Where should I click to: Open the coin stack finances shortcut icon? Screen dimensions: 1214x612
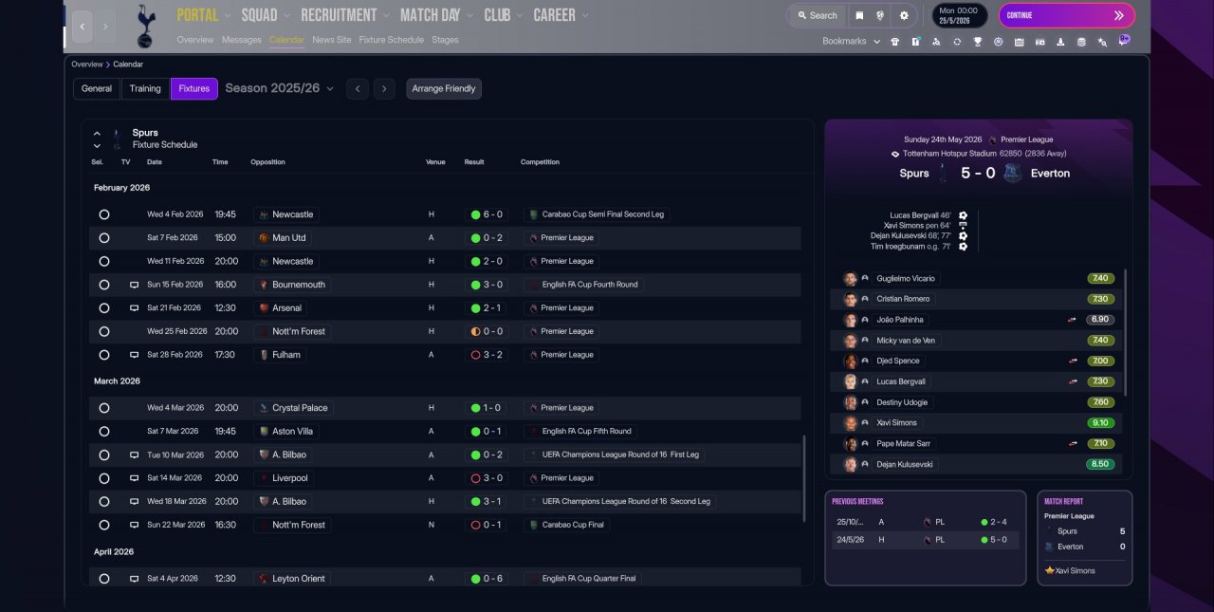1081,42
